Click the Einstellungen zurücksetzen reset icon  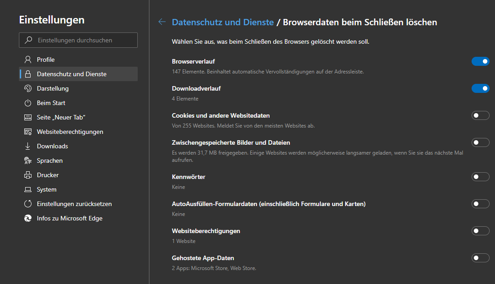tap(28, 204)
